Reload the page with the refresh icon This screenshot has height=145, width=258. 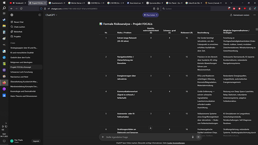(x=21, y=9)
